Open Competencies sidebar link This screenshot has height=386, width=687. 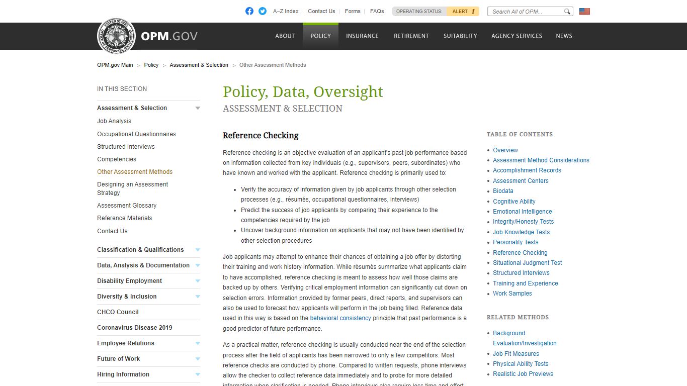point(117,159)
